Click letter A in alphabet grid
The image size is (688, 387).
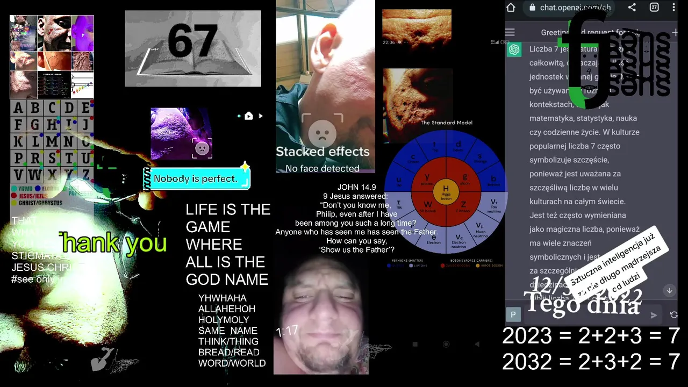tap(18, 107)
